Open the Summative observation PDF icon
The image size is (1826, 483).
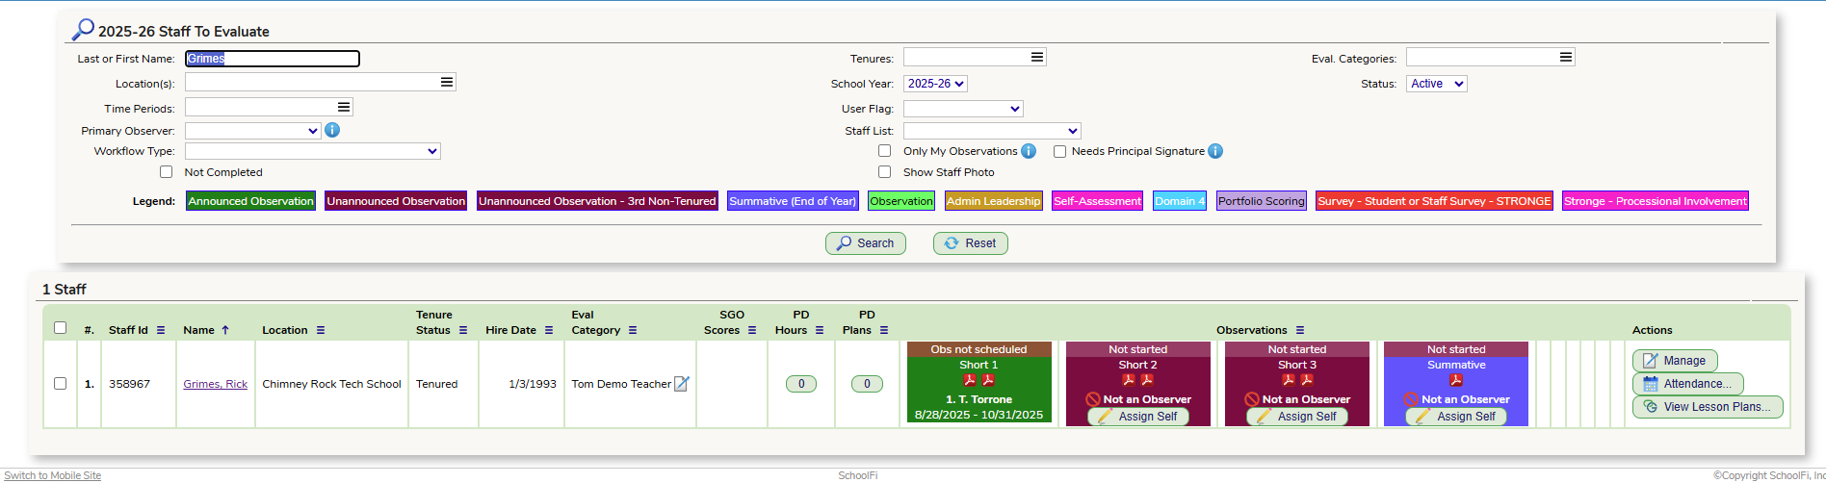point(1456,380)
